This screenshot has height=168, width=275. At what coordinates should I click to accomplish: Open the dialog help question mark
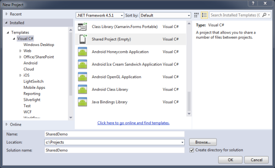(253, 3)
